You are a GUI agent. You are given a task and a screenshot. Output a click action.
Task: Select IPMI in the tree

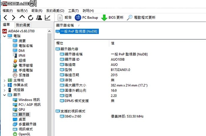coord(19,56)
